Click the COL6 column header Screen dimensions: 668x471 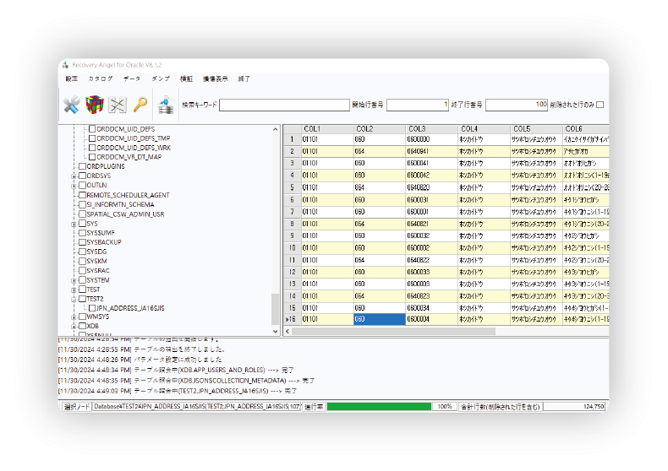[x=586, y=129]
